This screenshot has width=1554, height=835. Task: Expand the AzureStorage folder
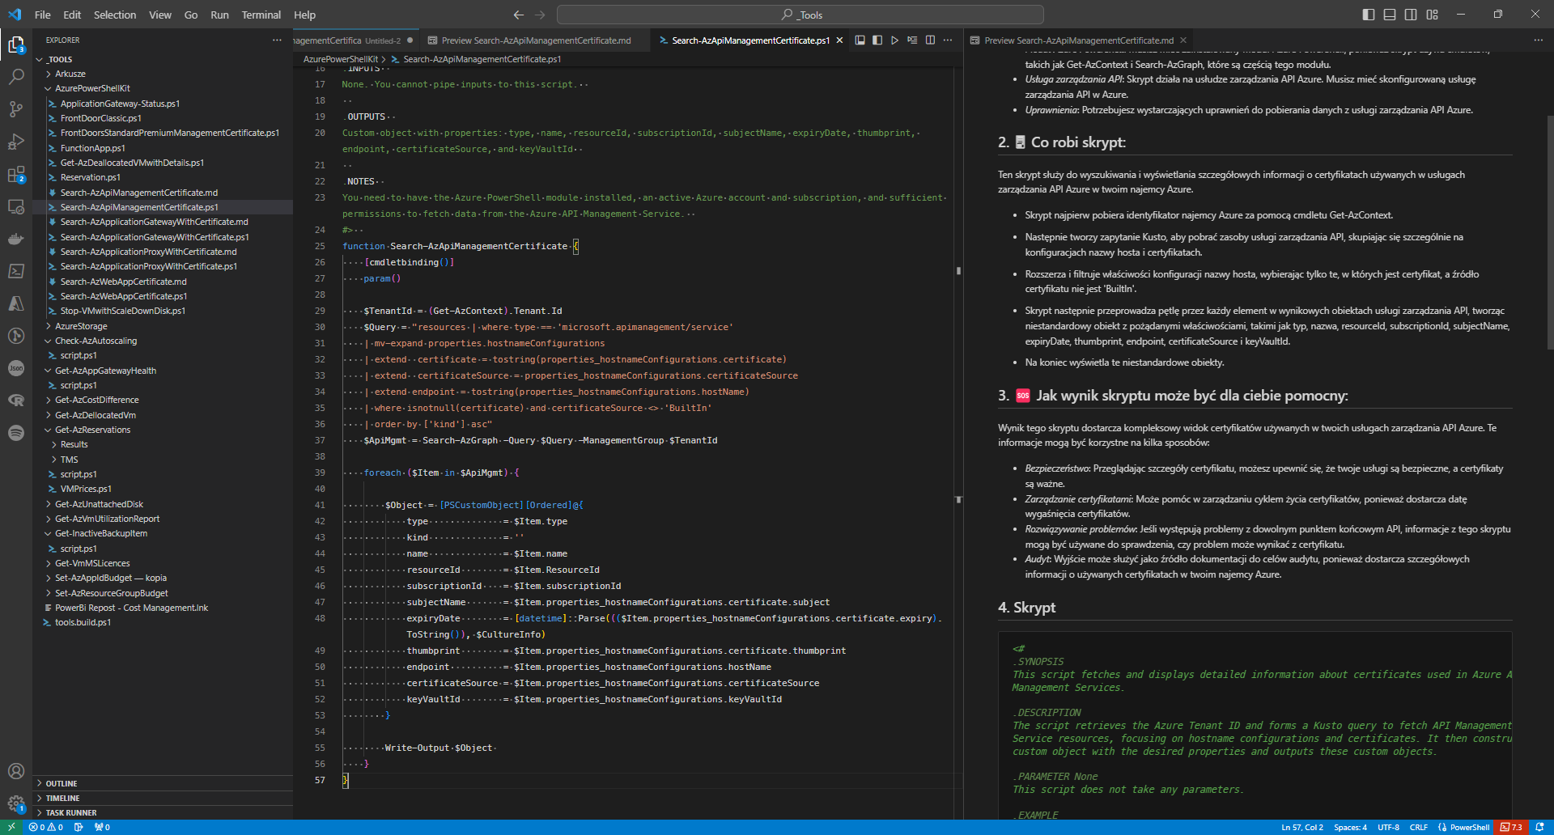[x=81, y=326]
